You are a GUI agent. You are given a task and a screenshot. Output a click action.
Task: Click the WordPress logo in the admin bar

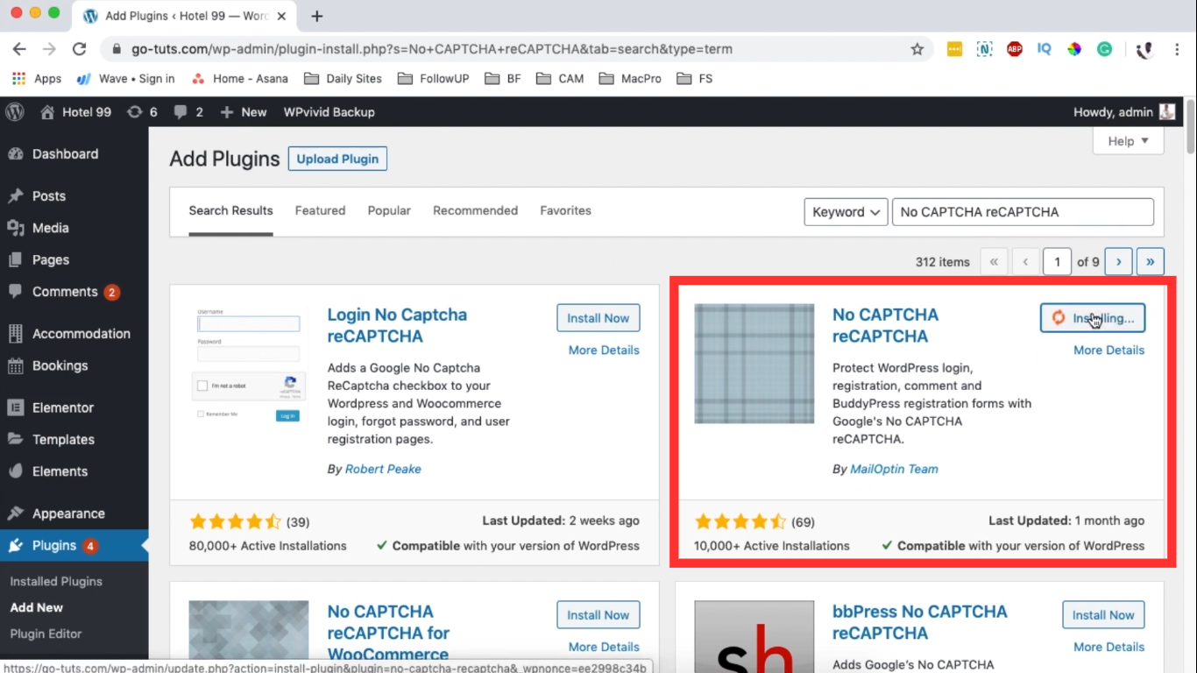tap(14, 112)
